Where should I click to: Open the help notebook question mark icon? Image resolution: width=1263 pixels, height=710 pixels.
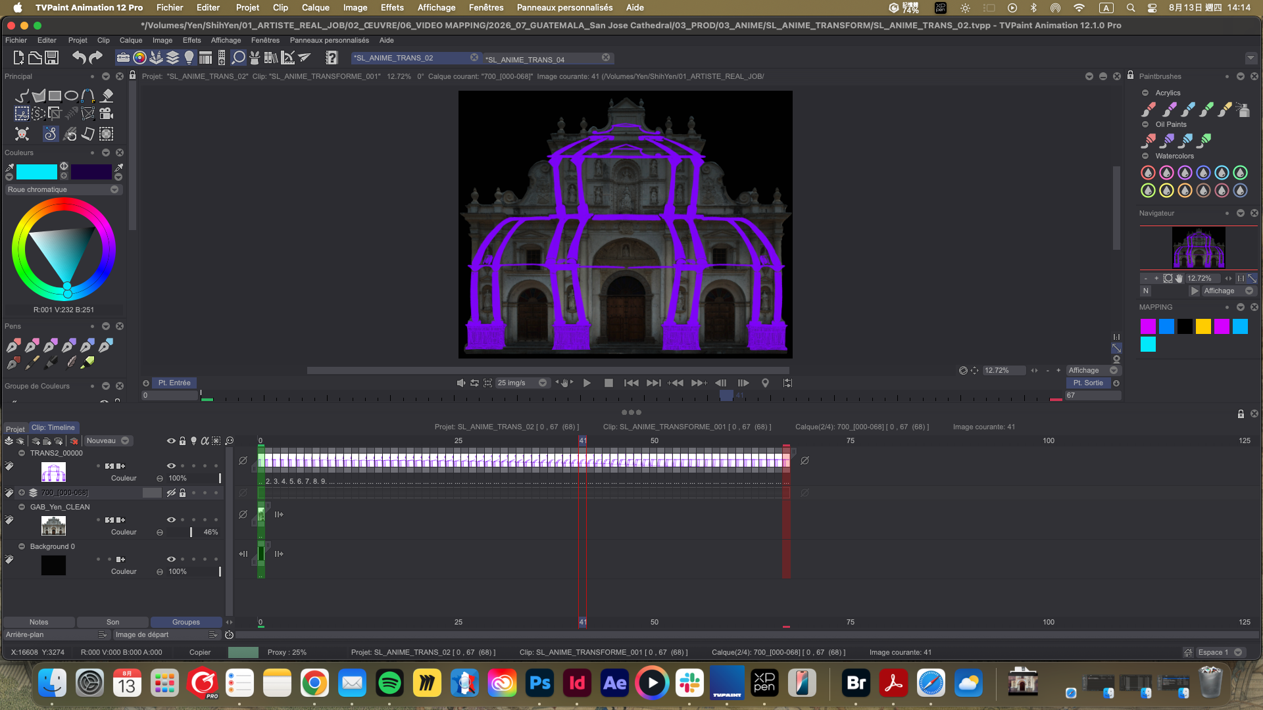click(x=332, y=58)
